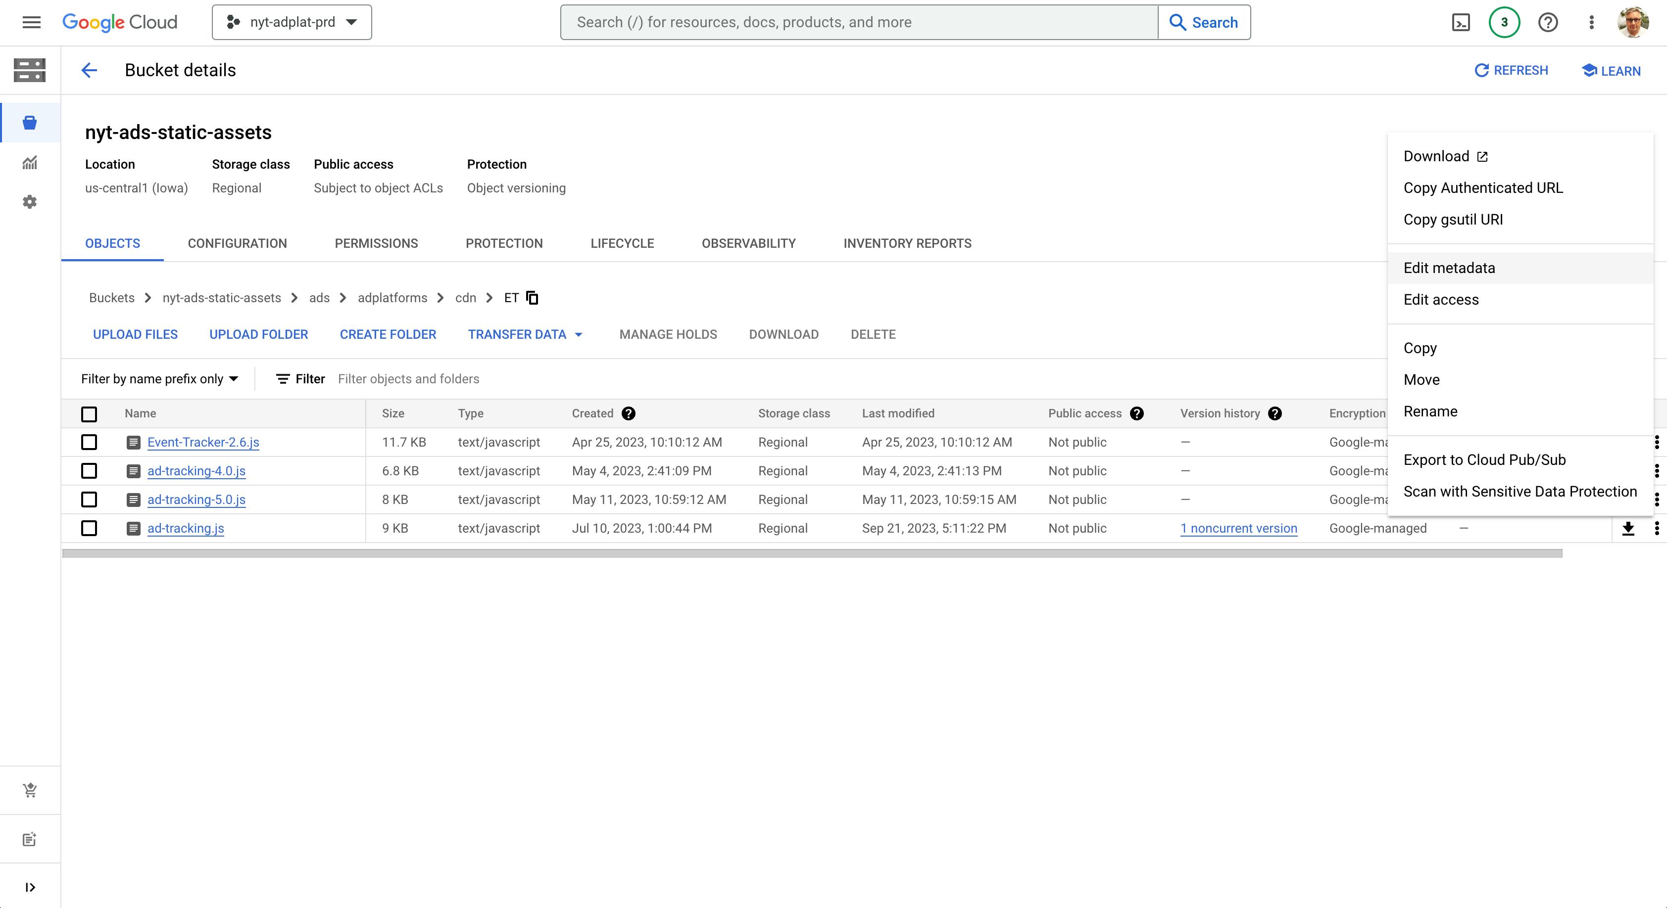Open notifications badge showing 3
Screen dimensions: 1667x908
pos(1504,23)
